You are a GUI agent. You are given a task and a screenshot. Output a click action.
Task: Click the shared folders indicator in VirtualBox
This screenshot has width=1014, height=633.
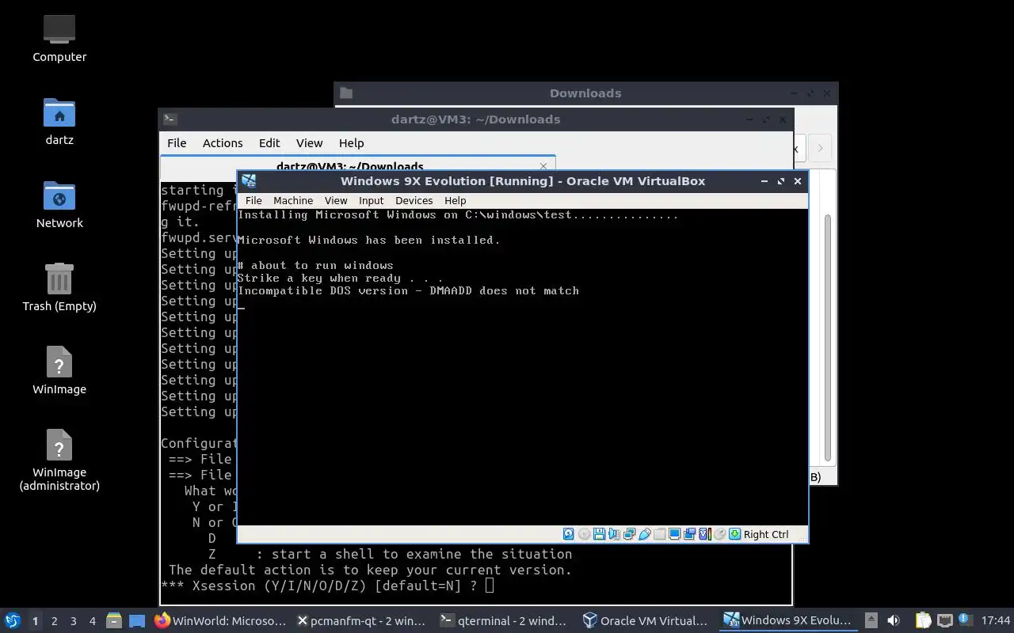click(x=659, y=534)
